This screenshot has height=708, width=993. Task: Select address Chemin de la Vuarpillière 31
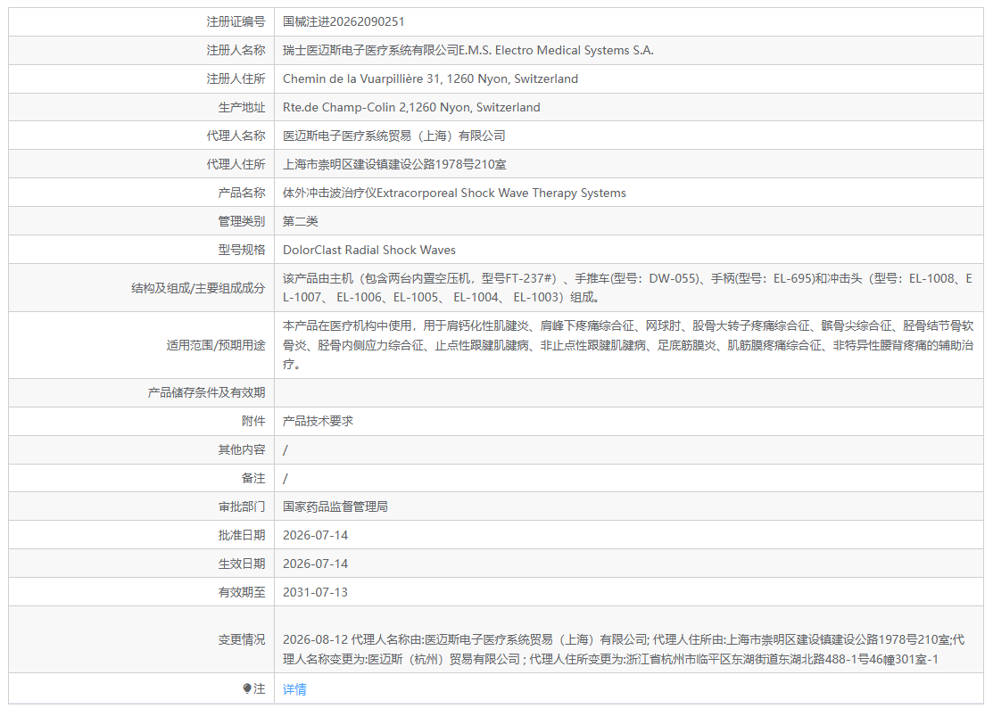(361, 78)
